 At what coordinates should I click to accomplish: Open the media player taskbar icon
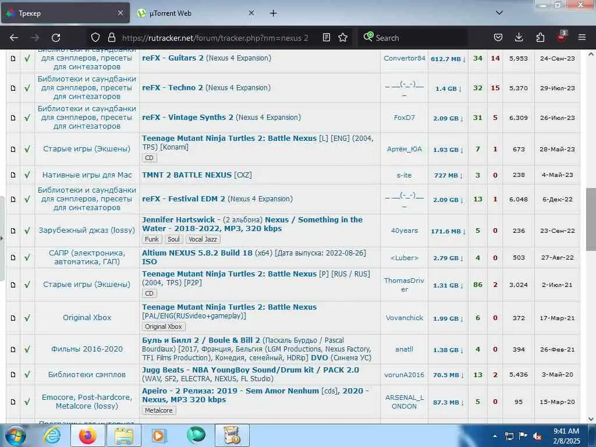158,435
